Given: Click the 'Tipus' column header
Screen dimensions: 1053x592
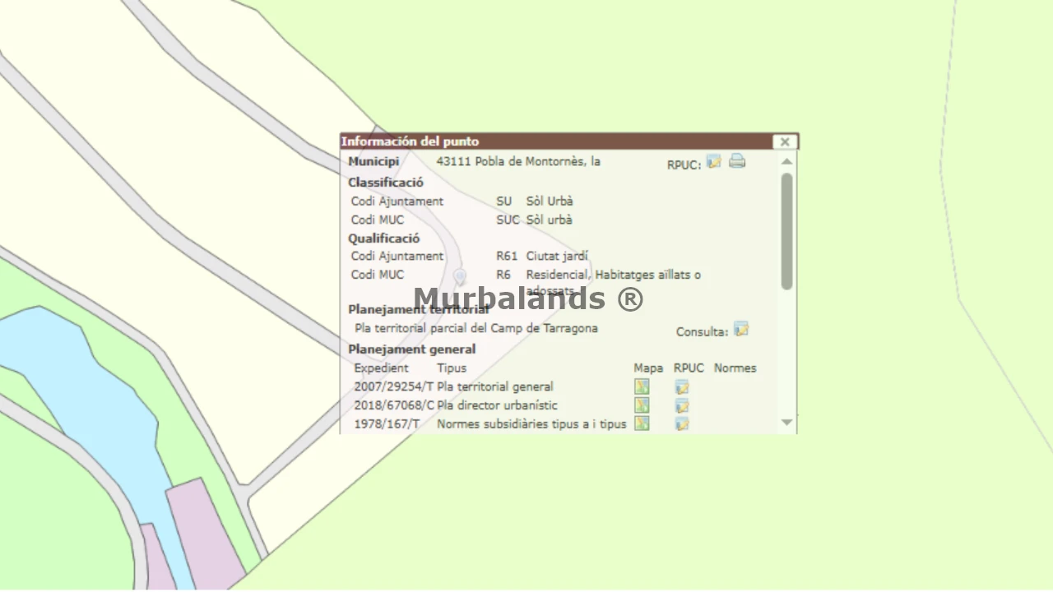Looking at the screenshot, I should pos(452,368).
